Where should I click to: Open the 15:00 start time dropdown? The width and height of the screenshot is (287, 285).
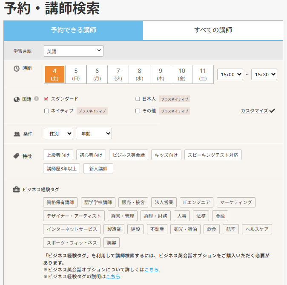coord(230,74)
